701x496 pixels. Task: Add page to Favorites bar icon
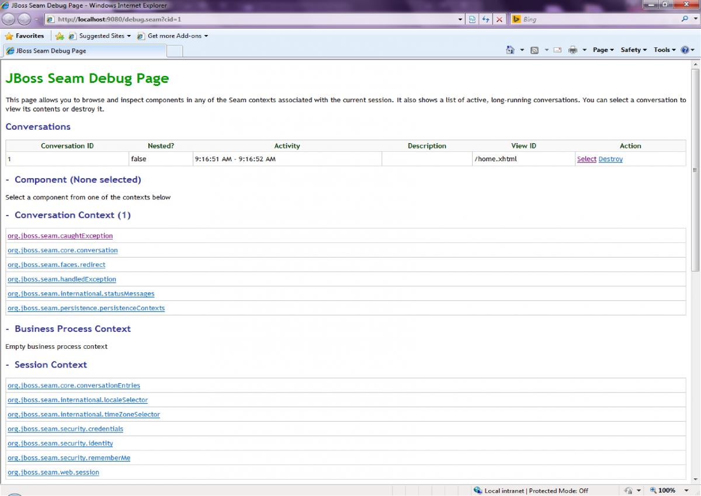pos(60,36)
